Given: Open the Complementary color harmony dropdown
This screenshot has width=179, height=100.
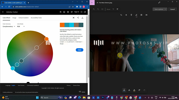Looking at the screenshot, I should (x=9, y=26).
